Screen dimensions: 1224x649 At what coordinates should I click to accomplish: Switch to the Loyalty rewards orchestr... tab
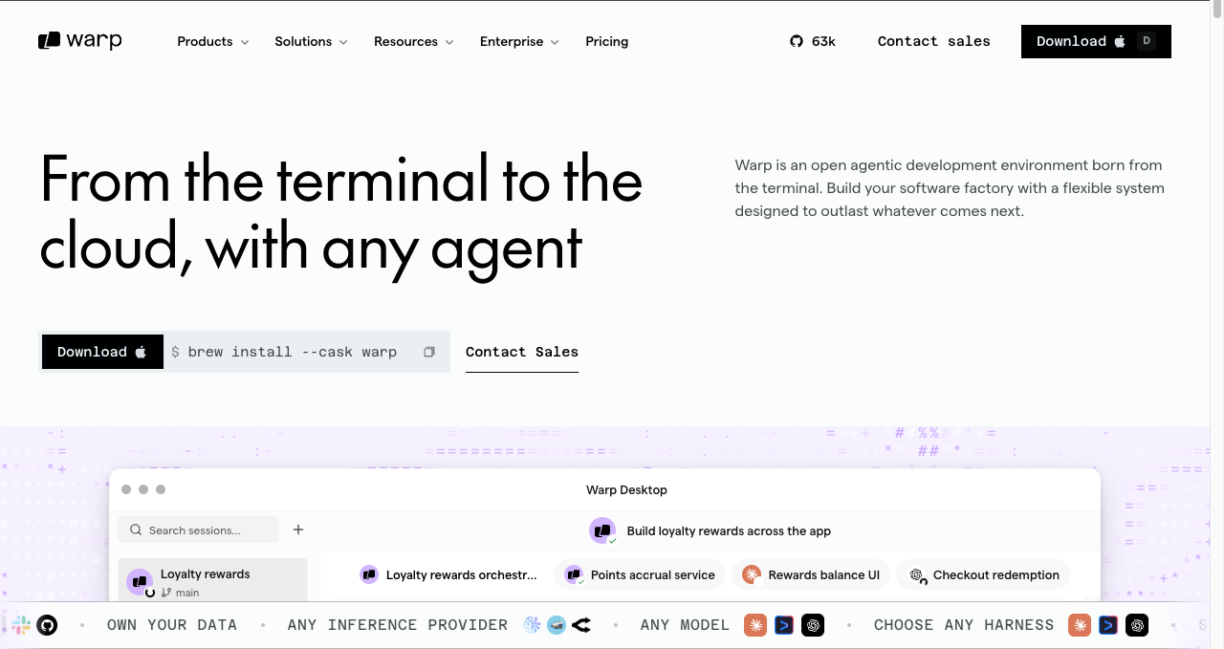[448, 574]
